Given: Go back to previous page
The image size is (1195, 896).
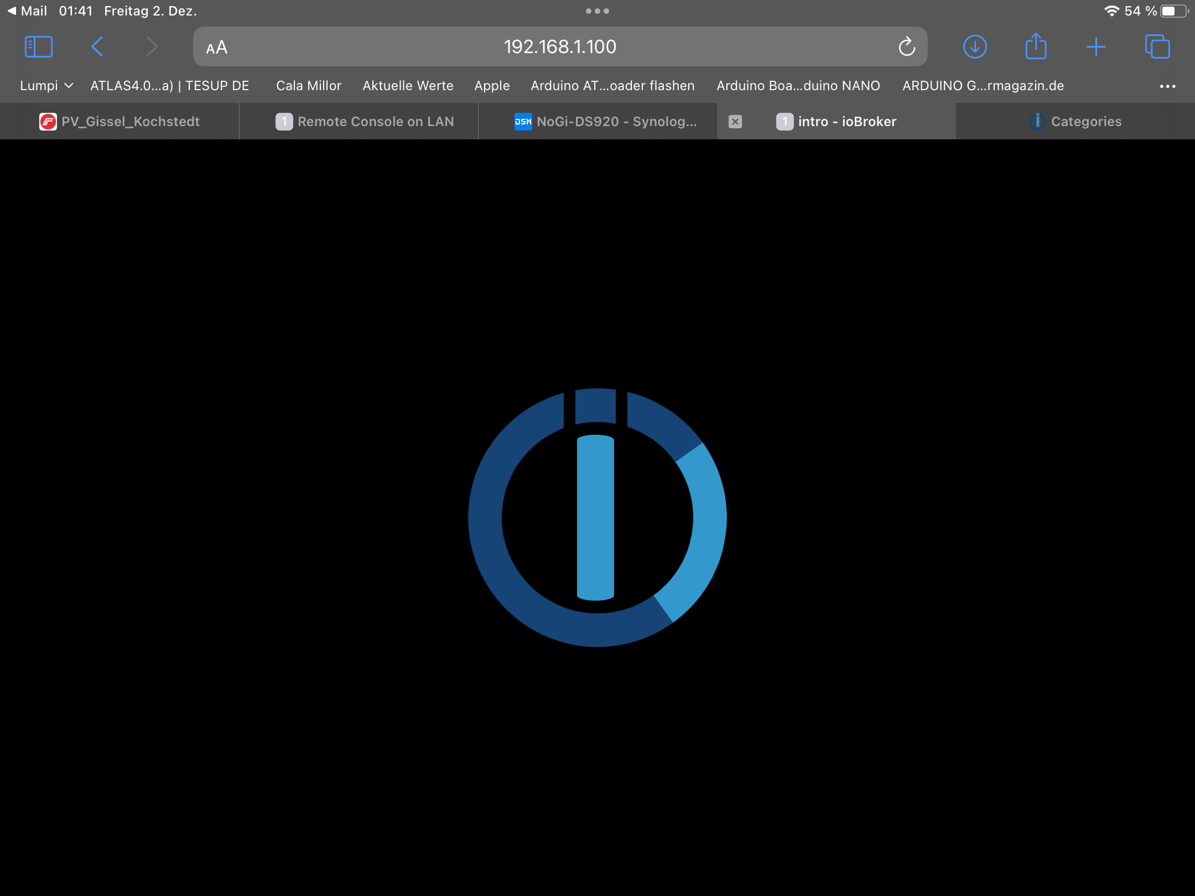Looking at the screenshot, I should coord(97,47).
